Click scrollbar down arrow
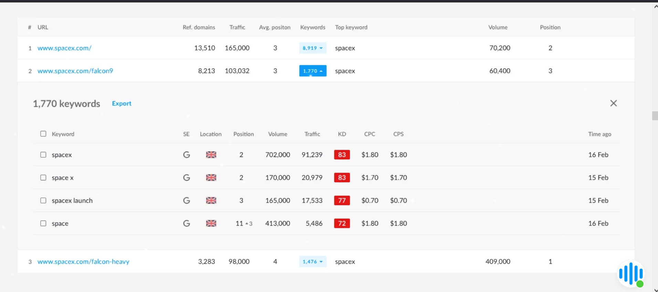The width and height of the screenshot is (658, 292). pyautogui.click(x=655, y=290)
